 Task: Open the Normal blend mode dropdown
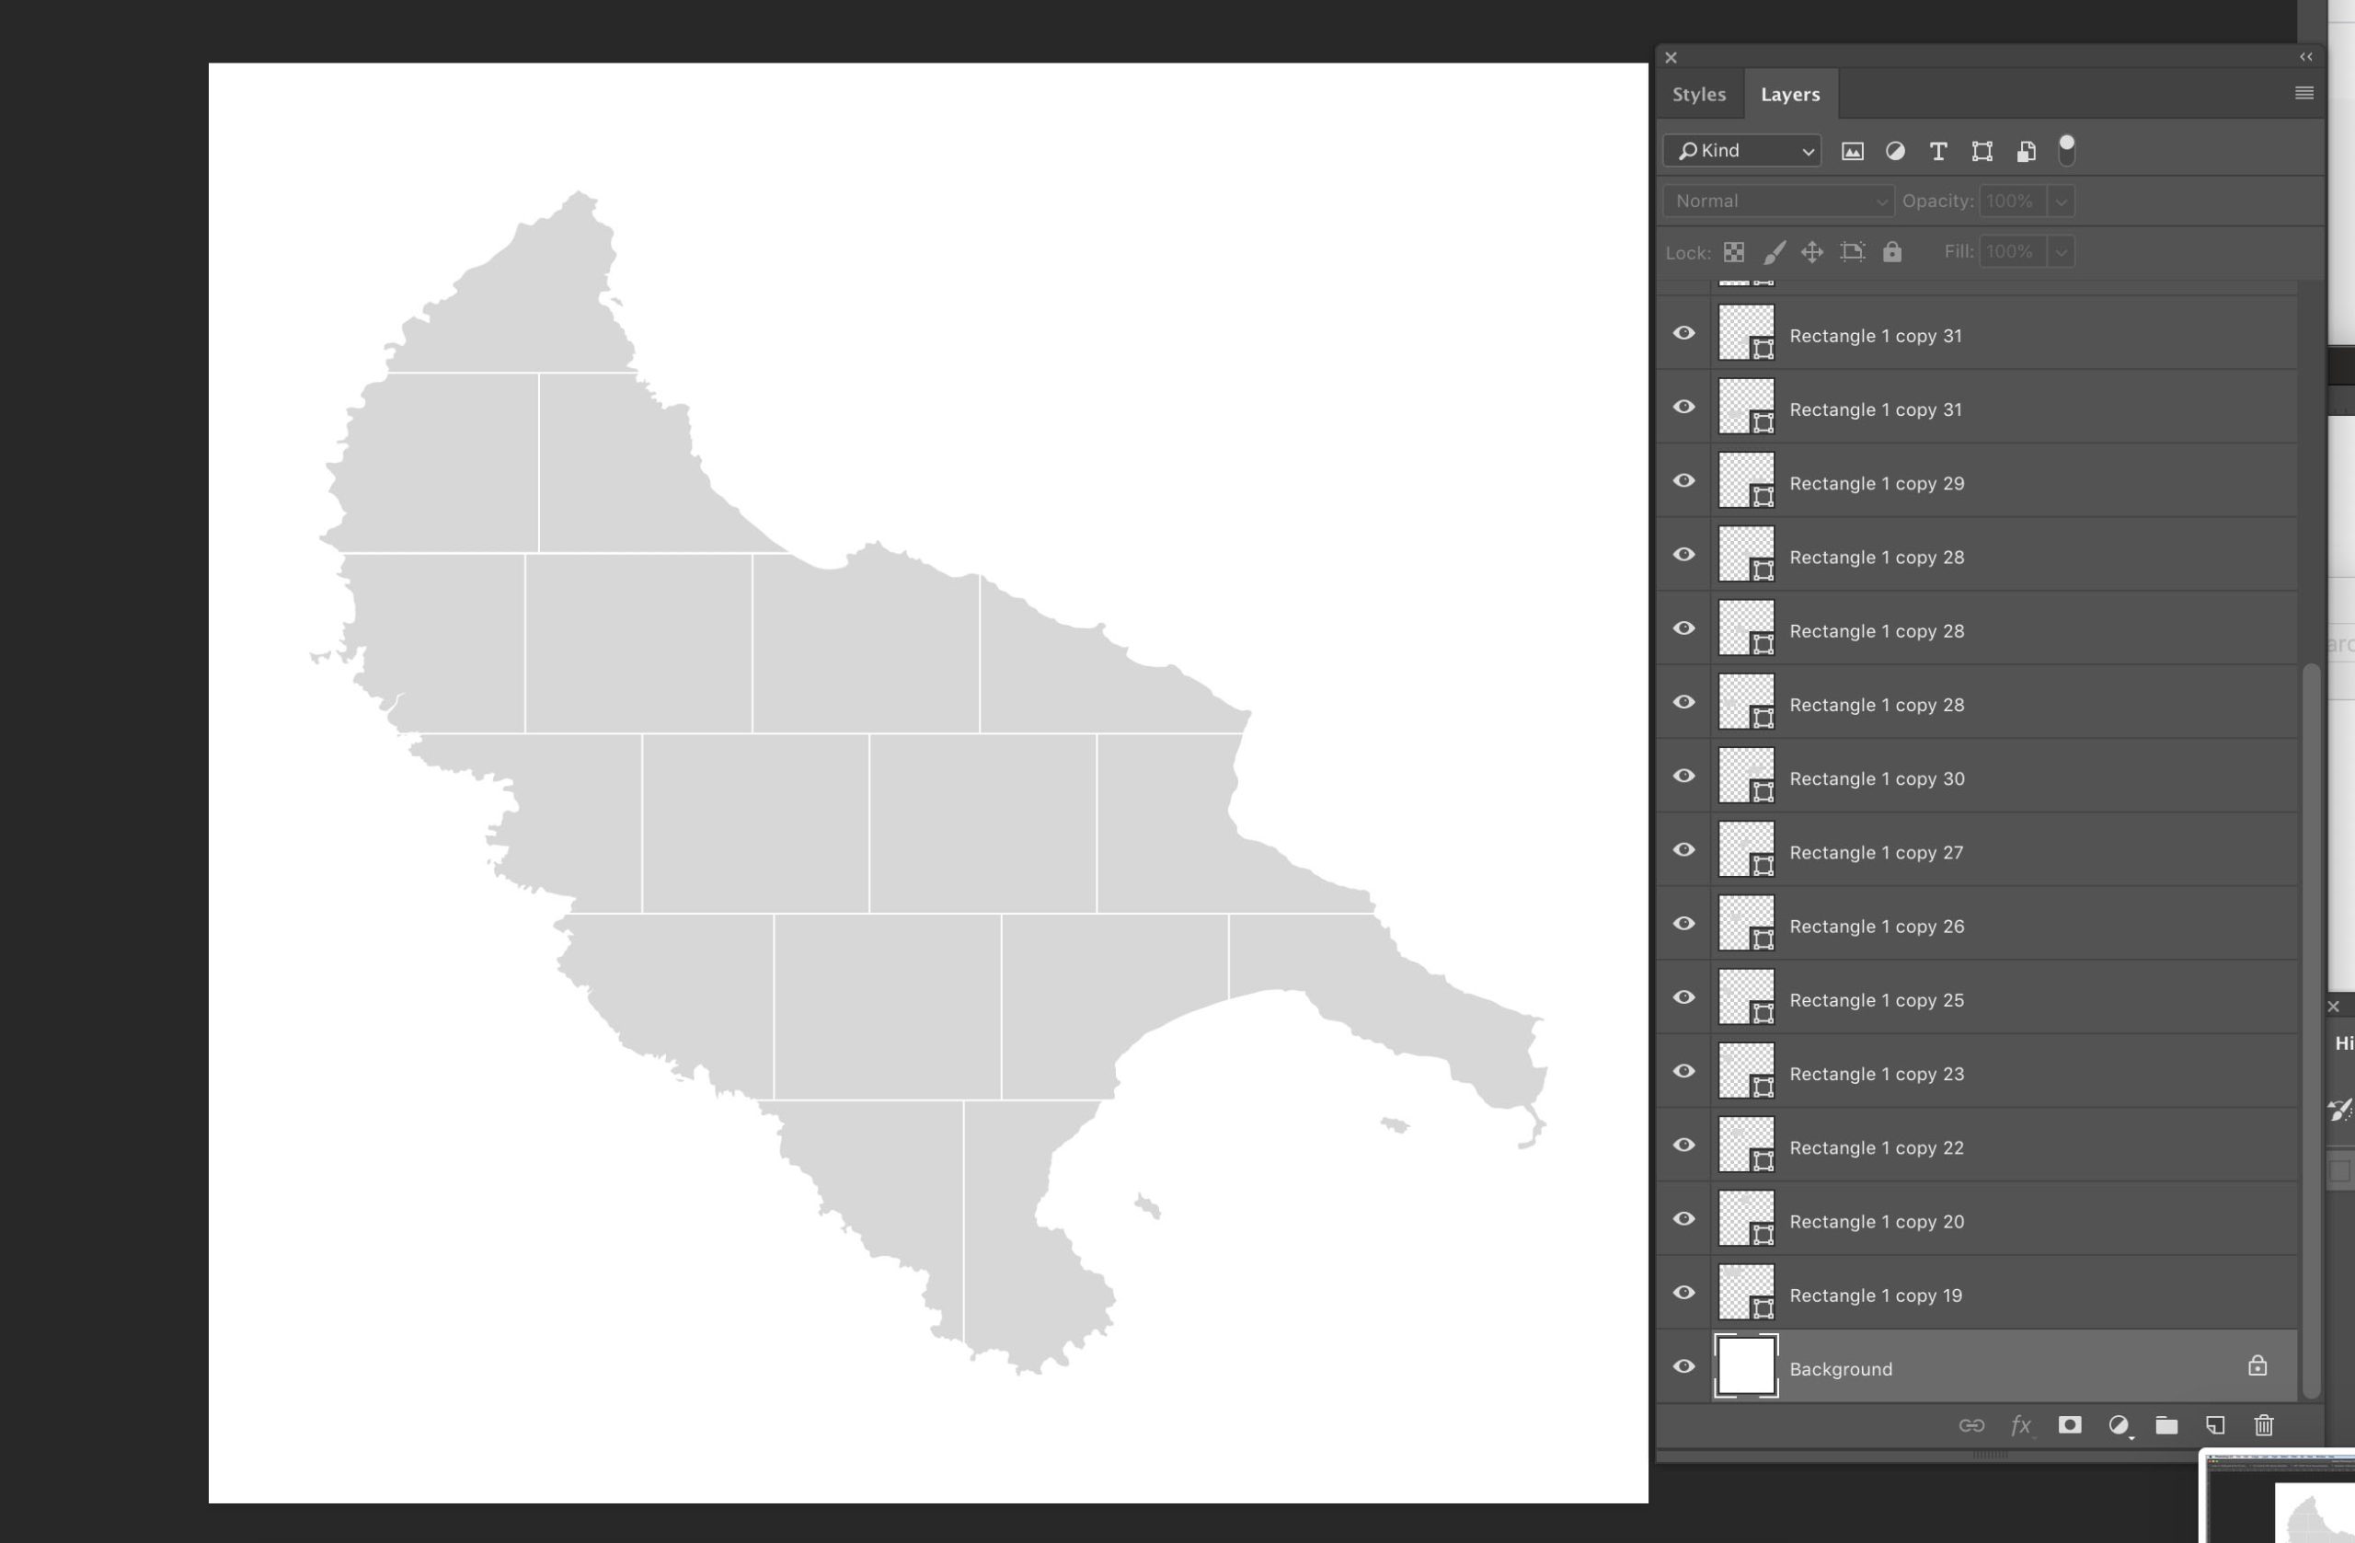(x=1778, y=201)
